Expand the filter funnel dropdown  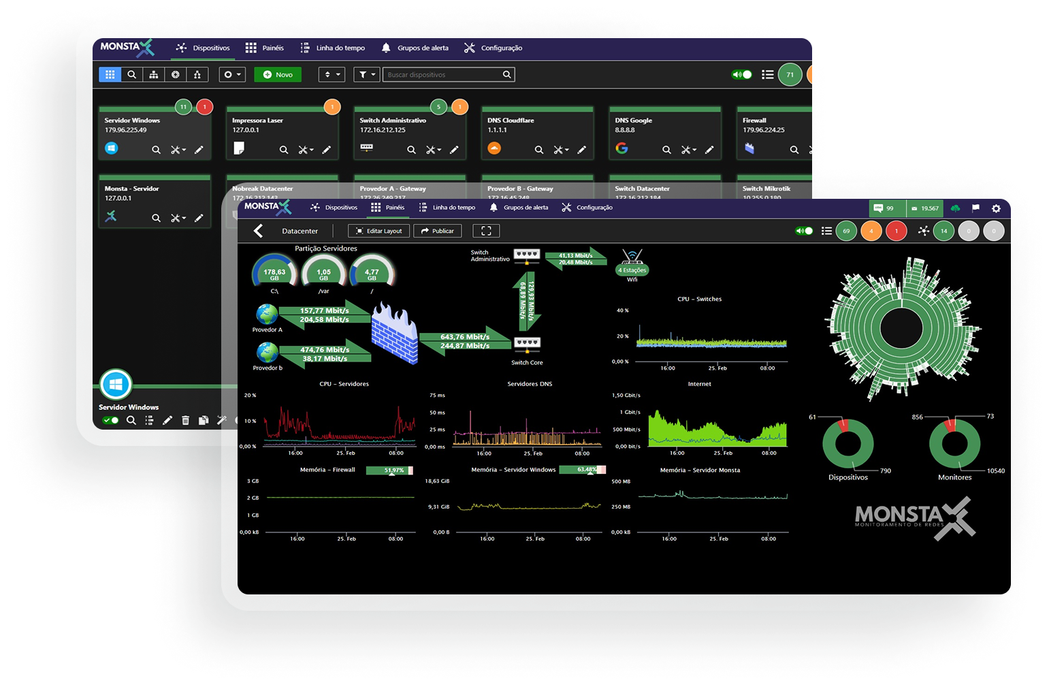(366, 74)
